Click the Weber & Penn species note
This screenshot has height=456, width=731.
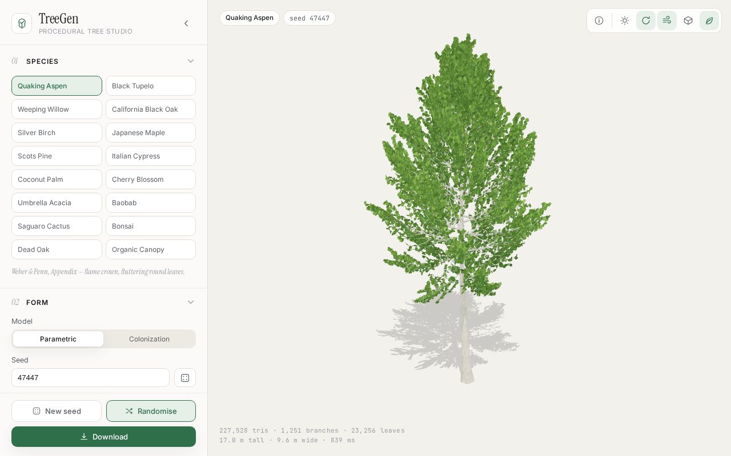98,272
